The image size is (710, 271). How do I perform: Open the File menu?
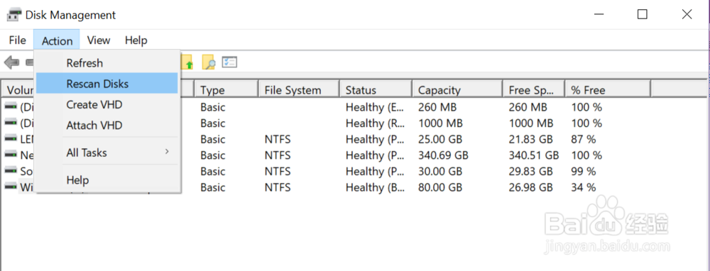pos(17,40)
